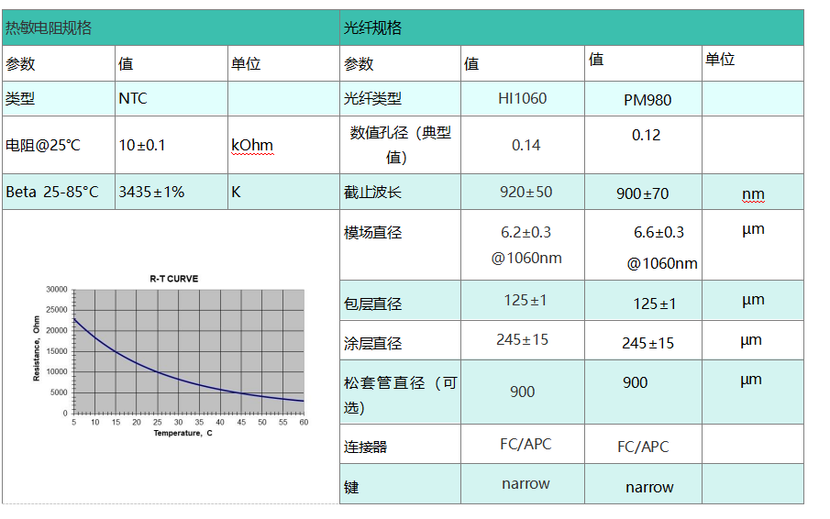The width and height of the screenshot is (830, 519).
Task: Select the 截止波长 parameter label
Action: [372, 193]
